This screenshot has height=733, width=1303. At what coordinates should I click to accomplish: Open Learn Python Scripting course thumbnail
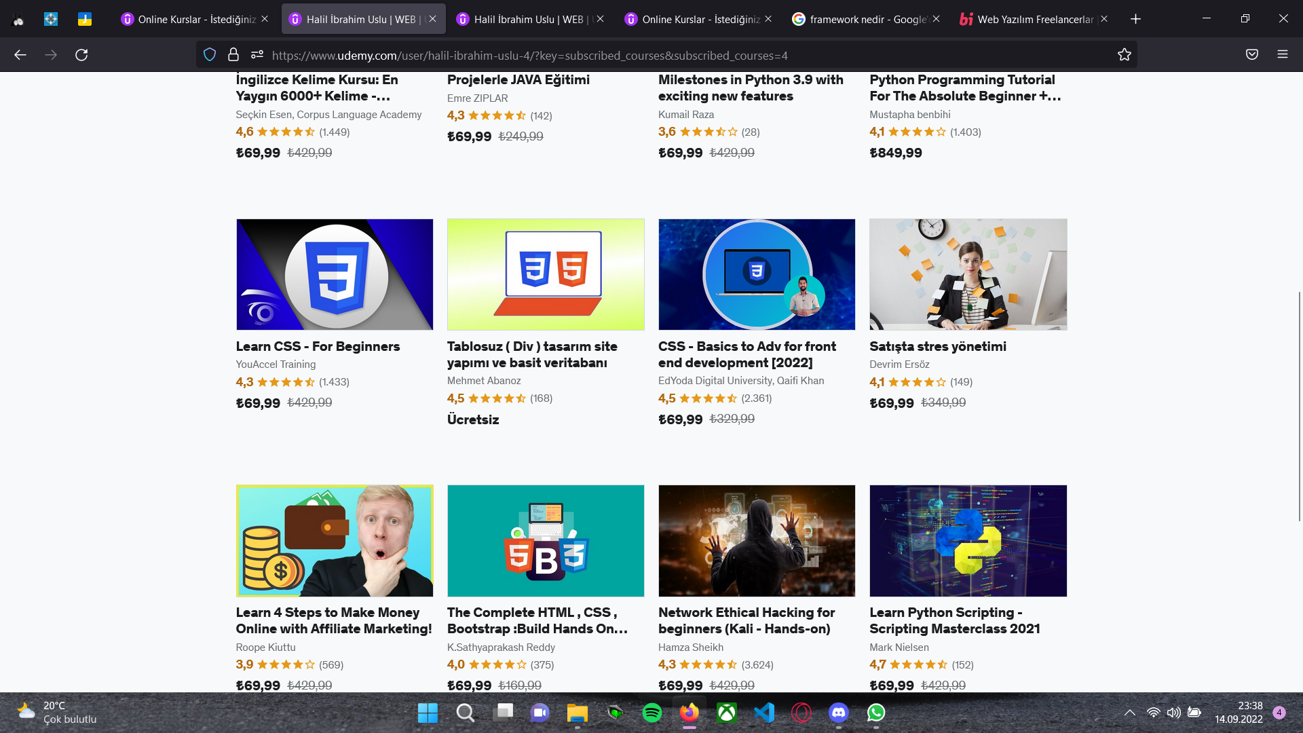click(968, 541)
